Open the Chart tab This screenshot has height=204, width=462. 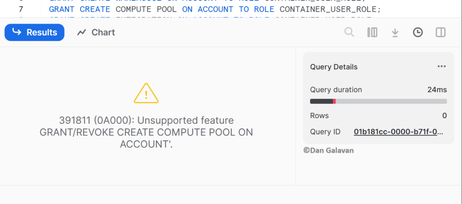pyautogui.click(x=96, y=33)
